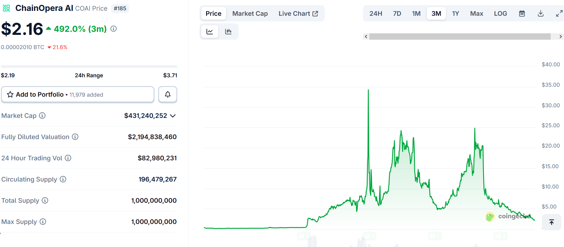Open the Live Chart external link
Image resolution: width=564 pixels, height=247 pixels.
click(x=298, y=14)
